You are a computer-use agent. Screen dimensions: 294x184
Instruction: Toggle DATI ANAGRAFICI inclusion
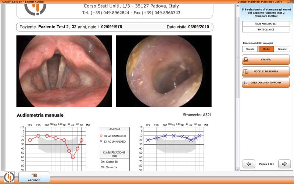click(x=266, y=24)
